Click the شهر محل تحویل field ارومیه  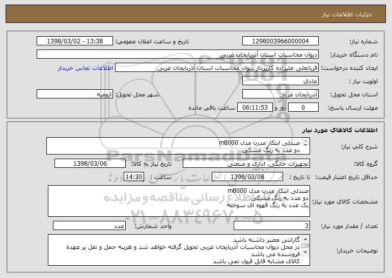[75, 94]
